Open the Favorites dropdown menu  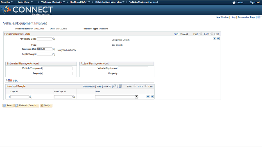(x=7, y=2)
